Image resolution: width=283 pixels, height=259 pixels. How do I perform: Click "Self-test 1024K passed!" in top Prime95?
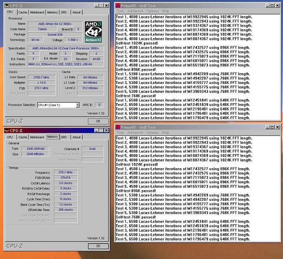[x=137, y=43]
